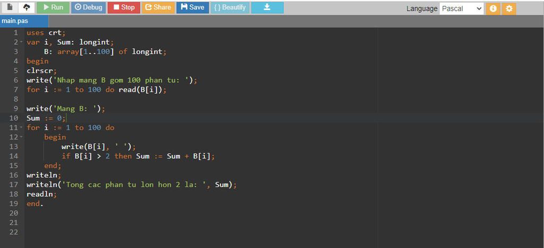
Task: Open the Language dropdown set to Pascal
Action: [462, 9]
